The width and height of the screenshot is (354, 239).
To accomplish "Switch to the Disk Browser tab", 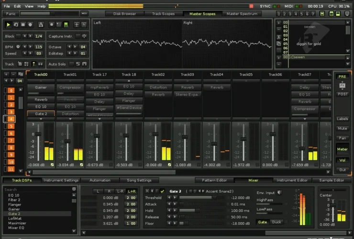I will pos(124,14).
